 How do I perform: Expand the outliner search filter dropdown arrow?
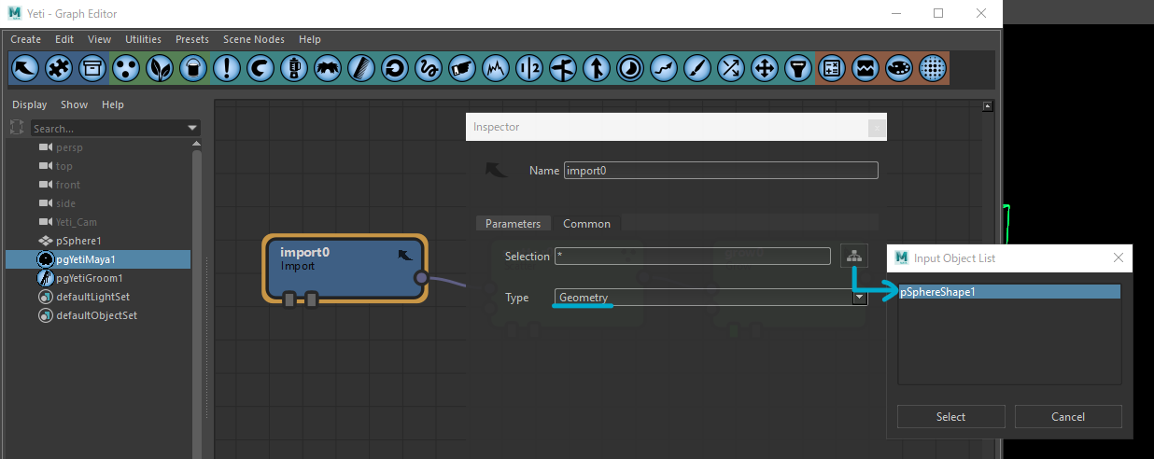click(193, 128)
